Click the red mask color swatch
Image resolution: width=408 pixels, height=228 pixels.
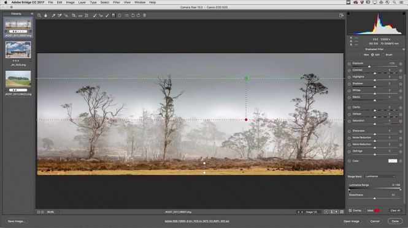click(377, 210)
